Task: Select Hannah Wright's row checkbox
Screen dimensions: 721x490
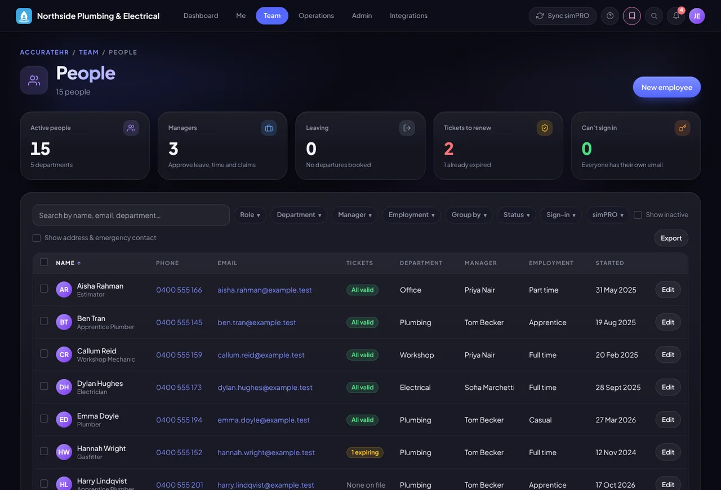Action: click(44, 451)
